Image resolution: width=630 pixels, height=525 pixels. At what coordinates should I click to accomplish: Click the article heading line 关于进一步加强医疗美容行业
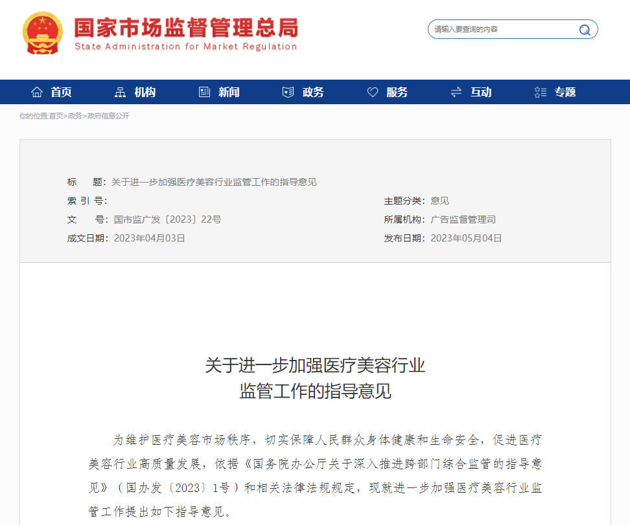click(x=315, y=366)
